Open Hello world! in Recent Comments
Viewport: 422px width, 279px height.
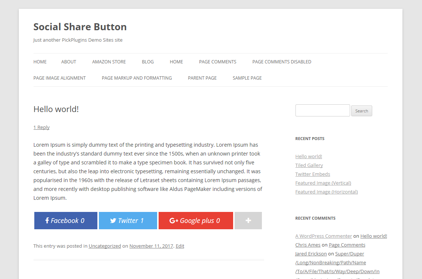pos(374,236)
